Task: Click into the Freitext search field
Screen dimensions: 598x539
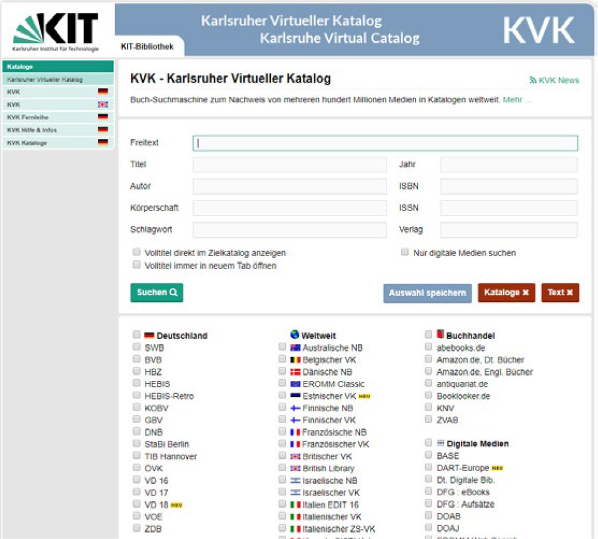Action: tap(385, 143)
